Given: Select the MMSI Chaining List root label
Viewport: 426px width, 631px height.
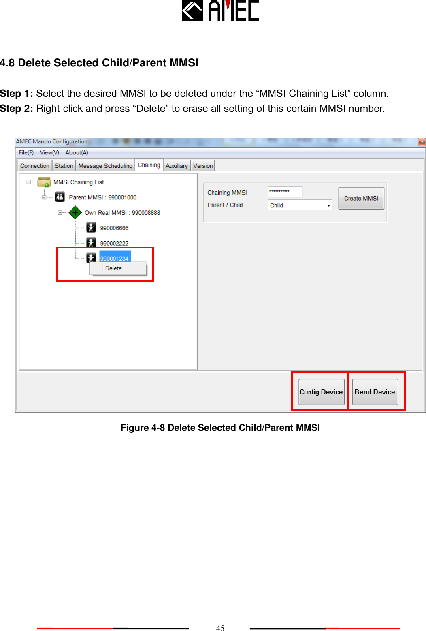Looking at the screenshot, I should click(x=79, y=182).
